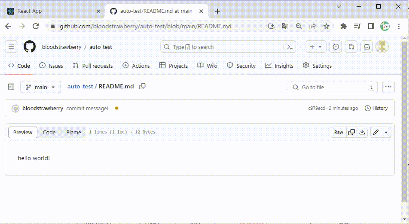Open the user avatar profile menu

(x=382, y=47)
